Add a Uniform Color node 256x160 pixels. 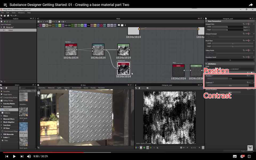tap(101, 25)
